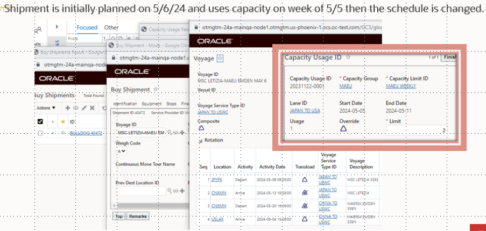
Task: Click the Transload indicator in the CNXMN Depart row
Action: click(305, 206)
